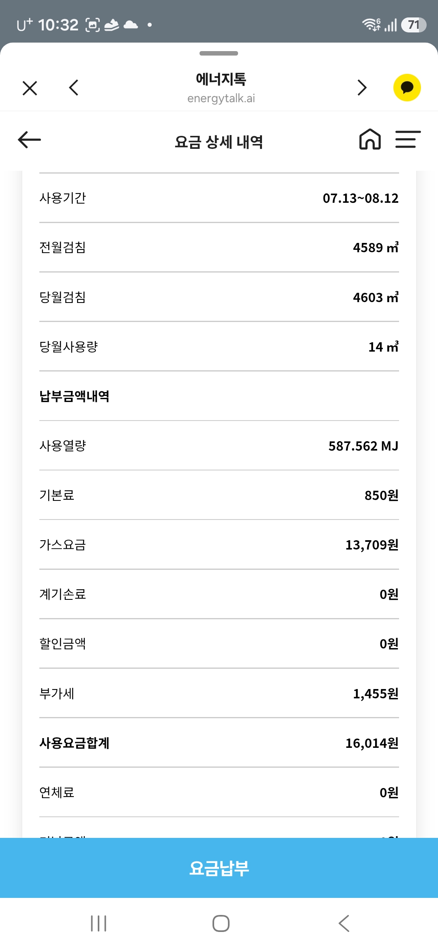
Task: Tap the back arrow beside 요금 상세 내역
Action: (x=30, y=140)
